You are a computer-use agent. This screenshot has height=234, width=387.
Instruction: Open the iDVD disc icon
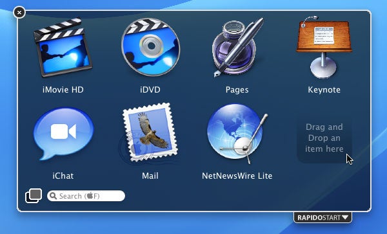(150, 47)
